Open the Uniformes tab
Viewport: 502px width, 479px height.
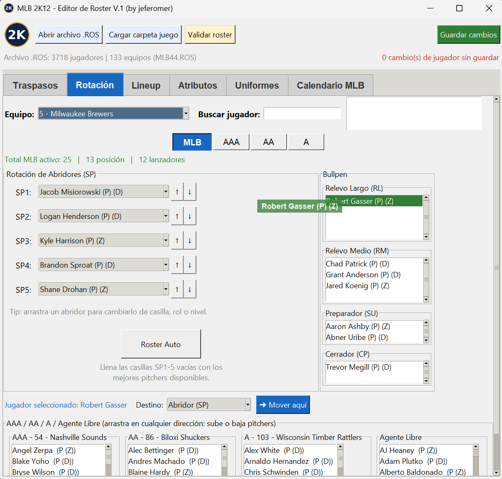(257, 85)
